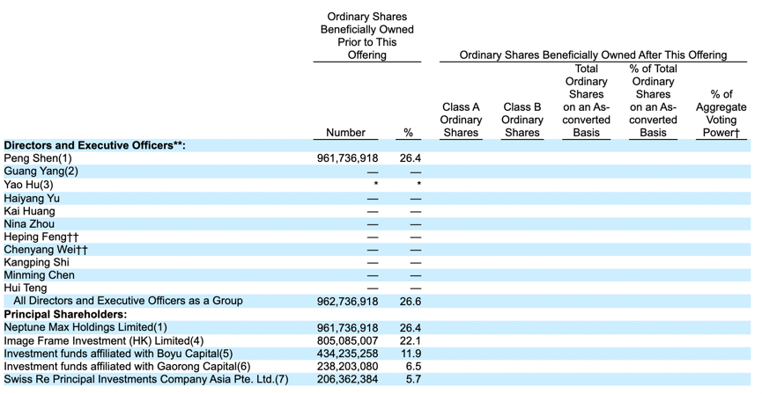Click % of Total Ordinary Shares header
Image resolution: width=762 pixels, height=394 pixels.
(x=653, y=100)
